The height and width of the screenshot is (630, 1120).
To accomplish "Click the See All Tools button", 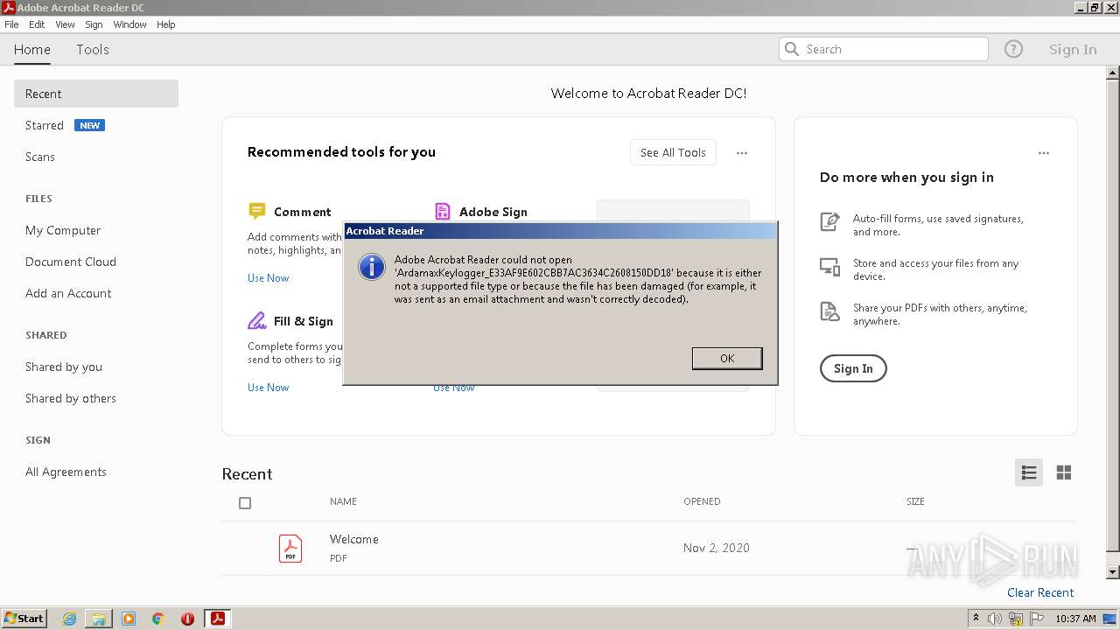I will click(x=673, y=152).
